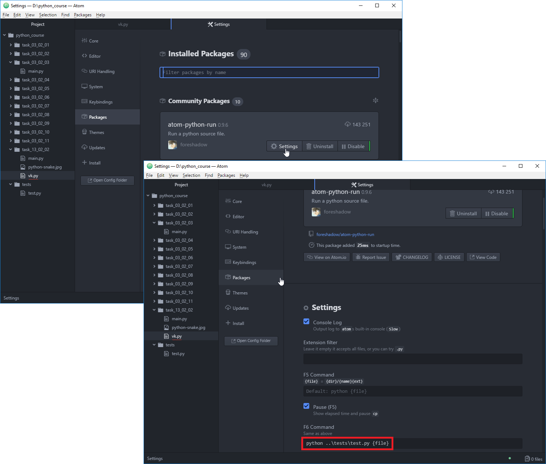Open python-snake.jpg image file in front window
The image size is (546, 464).
coord(188,327)
